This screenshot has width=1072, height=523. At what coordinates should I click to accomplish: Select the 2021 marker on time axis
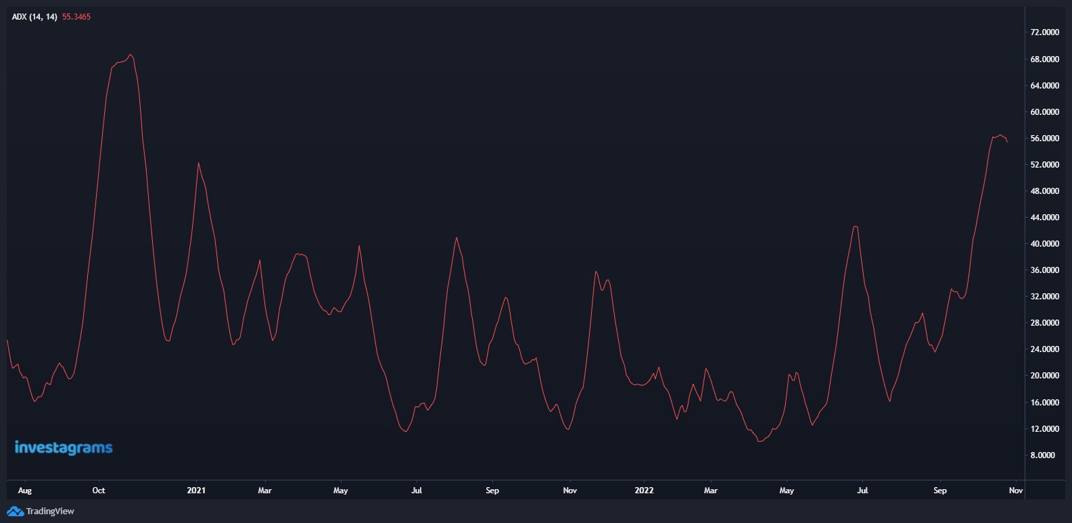coord(196,491)
